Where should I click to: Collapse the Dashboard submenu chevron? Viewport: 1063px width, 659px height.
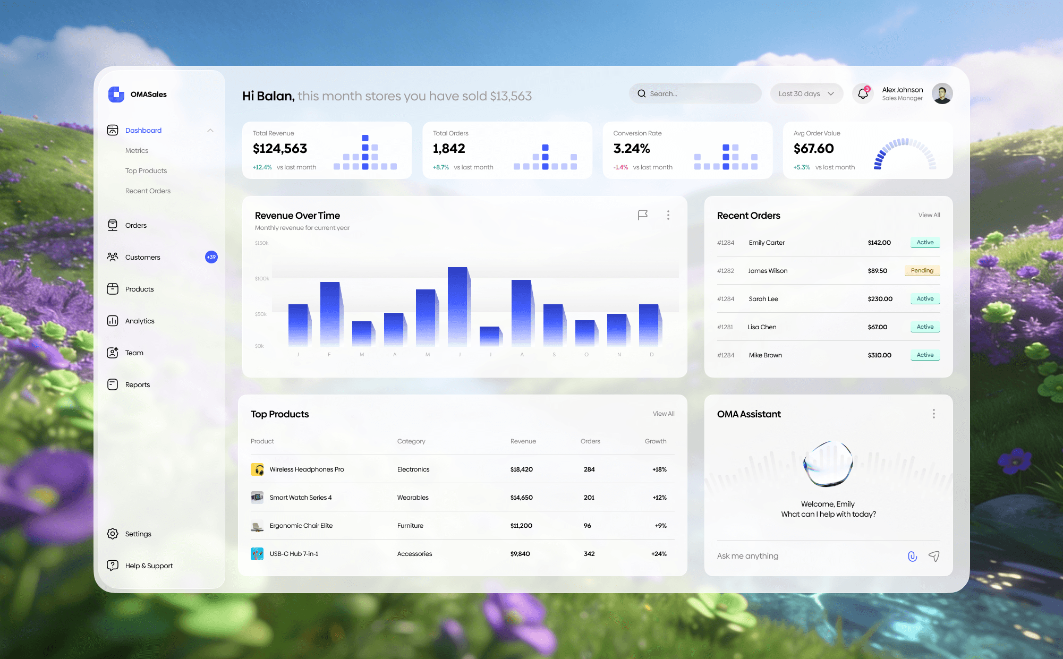[210, 130]
